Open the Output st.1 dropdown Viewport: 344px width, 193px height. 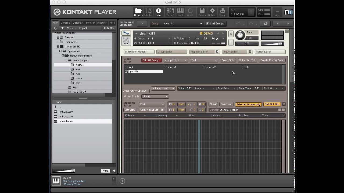(153, 39)
